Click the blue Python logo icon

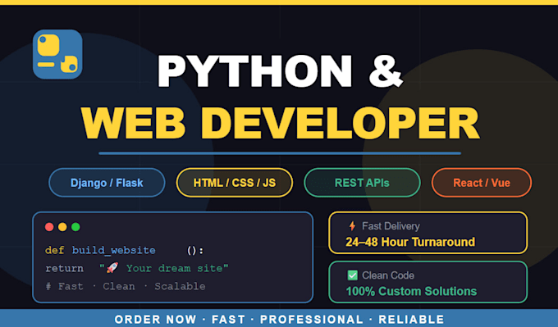click(57, 54)
